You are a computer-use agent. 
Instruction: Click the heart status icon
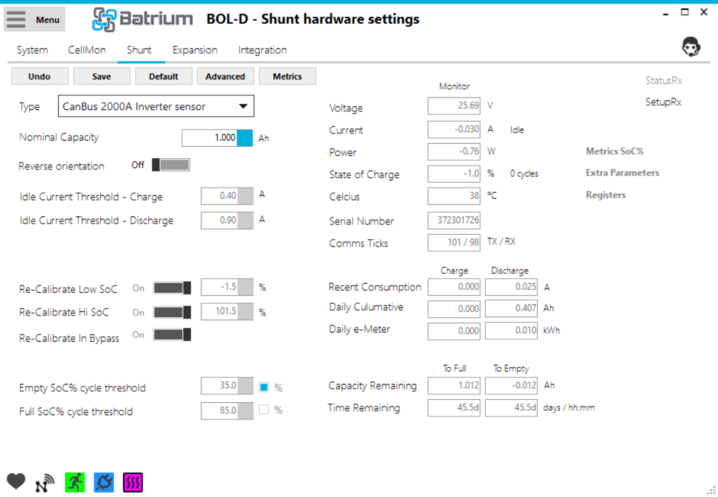[16, 482]
